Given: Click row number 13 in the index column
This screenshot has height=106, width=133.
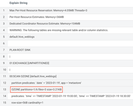Looking at the screenshot, I should pos(5,89).
